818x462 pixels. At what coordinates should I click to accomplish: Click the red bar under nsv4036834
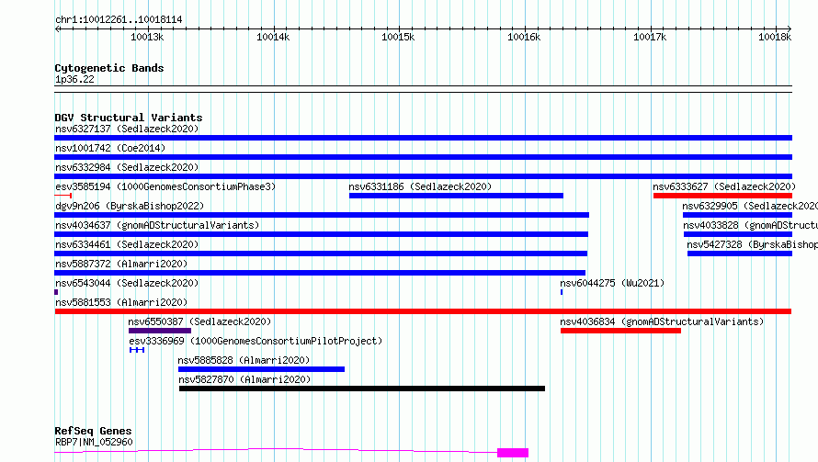coord(620,331)
